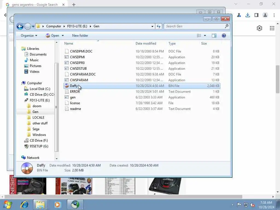This screenshot has height=210, width=280.
Task: Refresh the Gen folder view
Action: 159,26
